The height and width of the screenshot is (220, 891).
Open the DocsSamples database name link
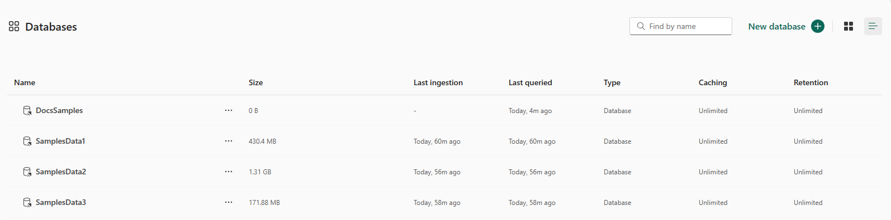point(59,110)
